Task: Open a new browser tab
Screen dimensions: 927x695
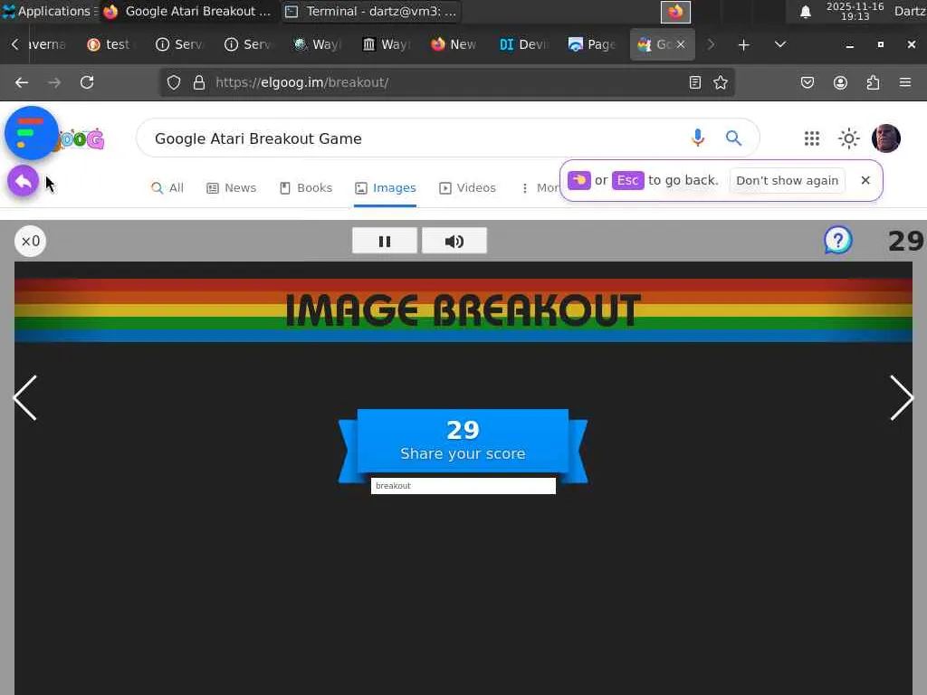Action: click(x=744, y=45)
